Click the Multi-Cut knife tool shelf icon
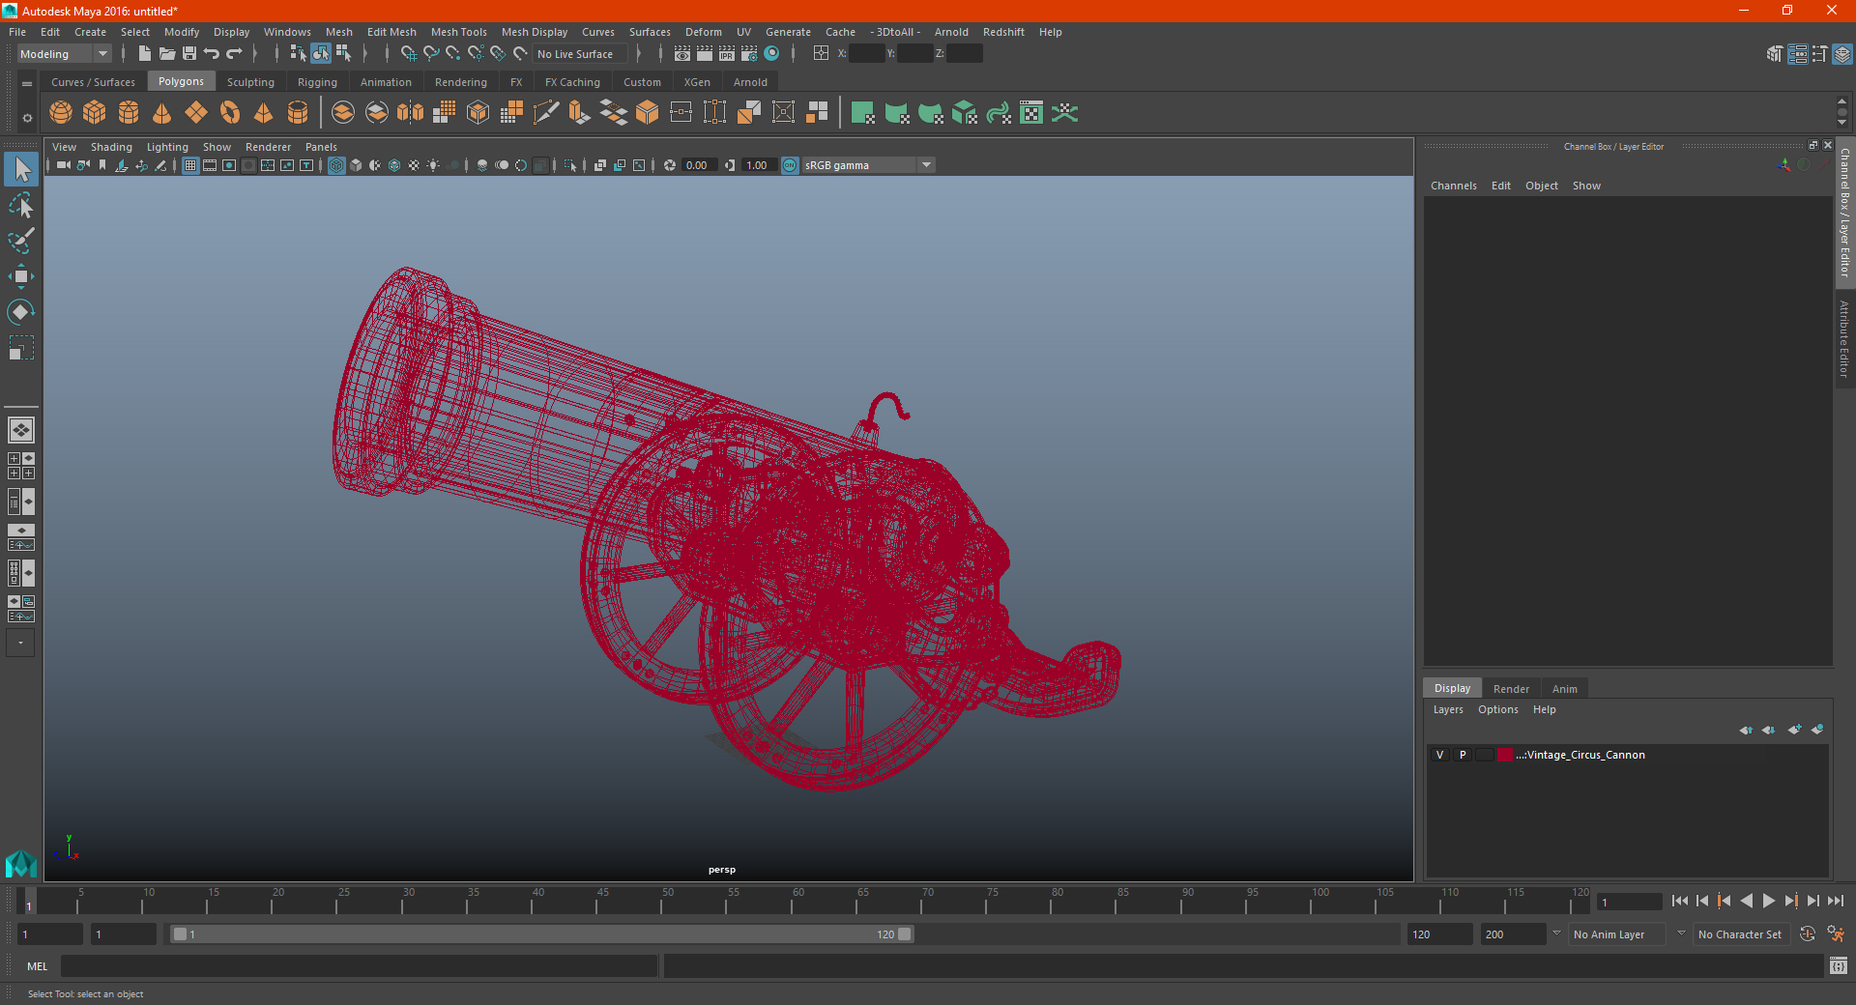Screen dimensions: 1856x1005 [546, 113]
